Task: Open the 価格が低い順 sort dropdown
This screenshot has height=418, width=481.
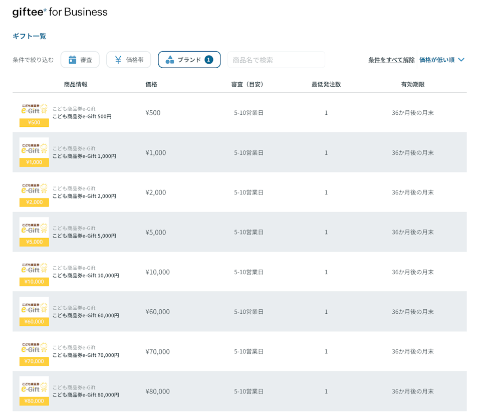Action: (x=442, y=60)
